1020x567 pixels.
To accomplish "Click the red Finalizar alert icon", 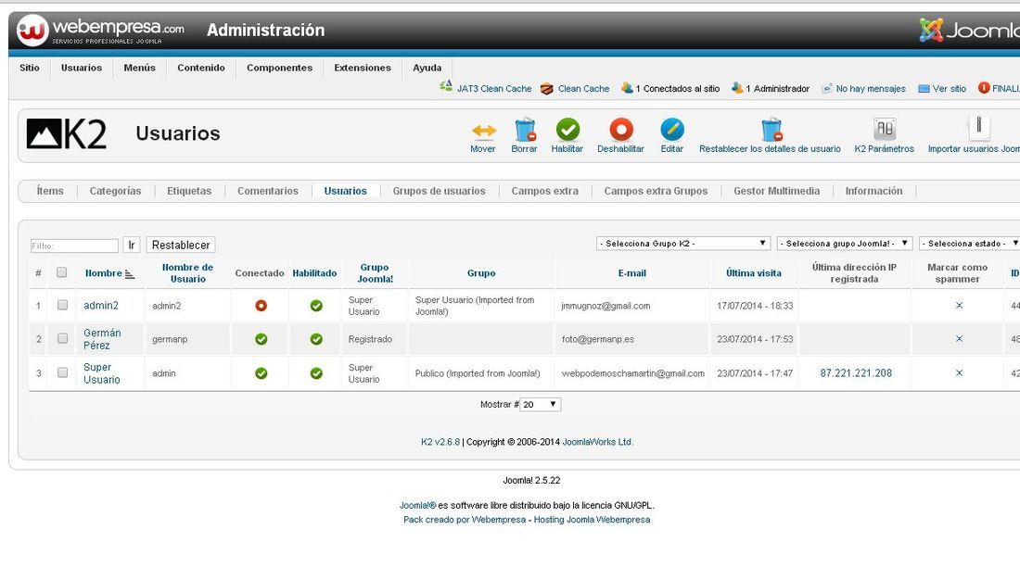I will pyautogui.click(x=984, y=88).
